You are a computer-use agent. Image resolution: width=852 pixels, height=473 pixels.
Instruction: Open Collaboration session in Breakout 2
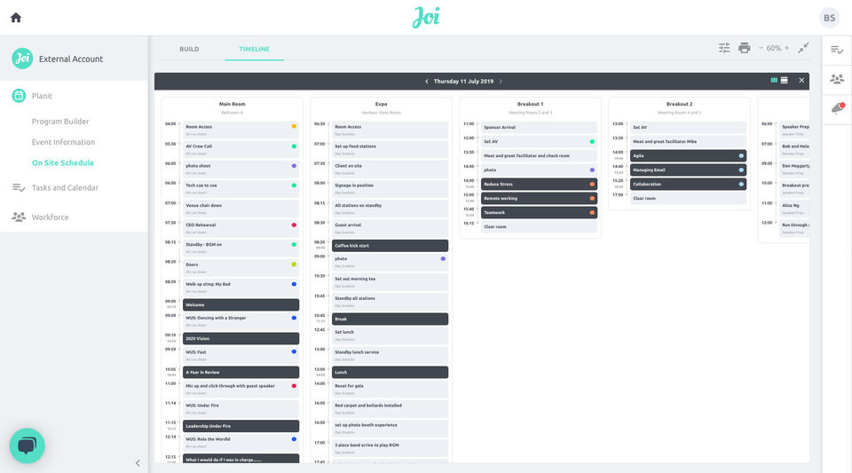click(x=688, y=184)
